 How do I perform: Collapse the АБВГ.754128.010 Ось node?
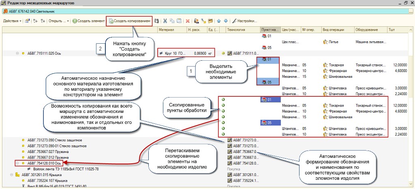17,163
